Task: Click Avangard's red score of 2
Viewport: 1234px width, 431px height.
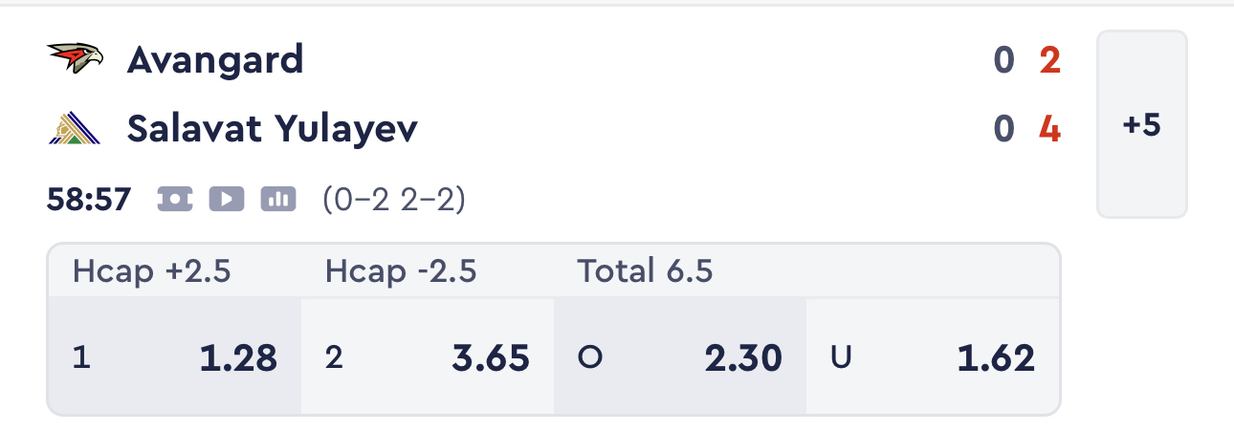Action: [1050, 60]
